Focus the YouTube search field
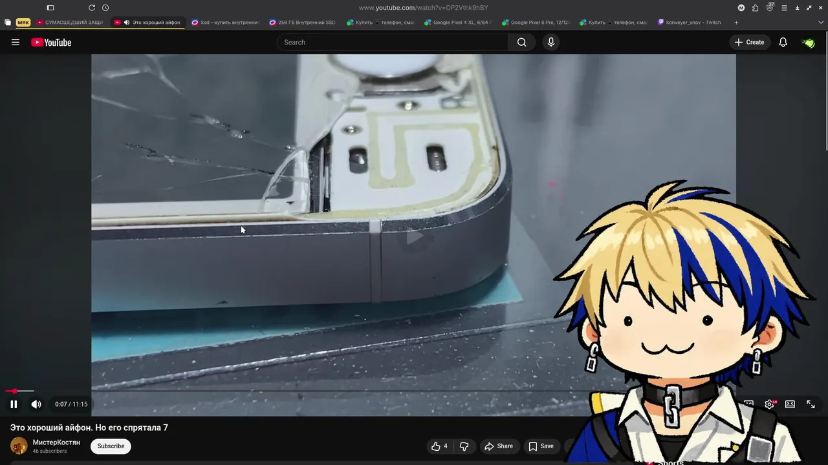 coord(393,42)
